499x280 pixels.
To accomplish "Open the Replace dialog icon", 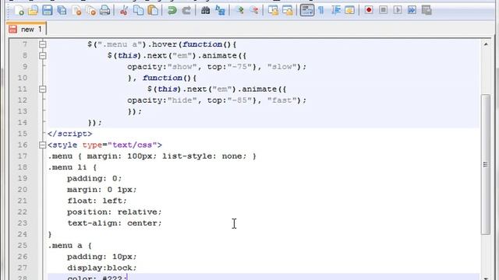I will coord(220,10).
